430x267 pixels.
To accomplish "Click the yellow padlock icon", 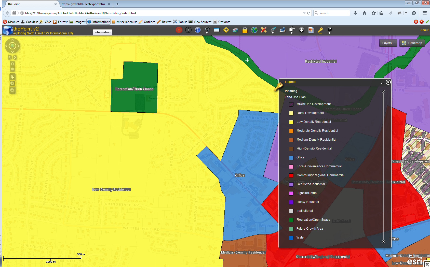I will [245, 30].
